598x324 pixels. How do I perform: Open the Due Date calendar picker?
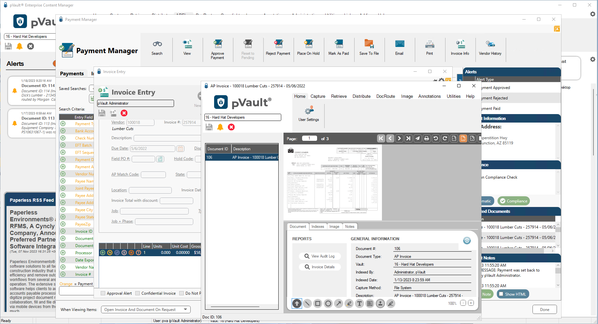[180, 149]
